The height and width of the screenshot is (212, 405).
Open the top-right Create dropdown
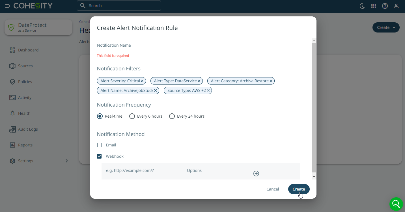pyautogui.click(x=386, y=27)
